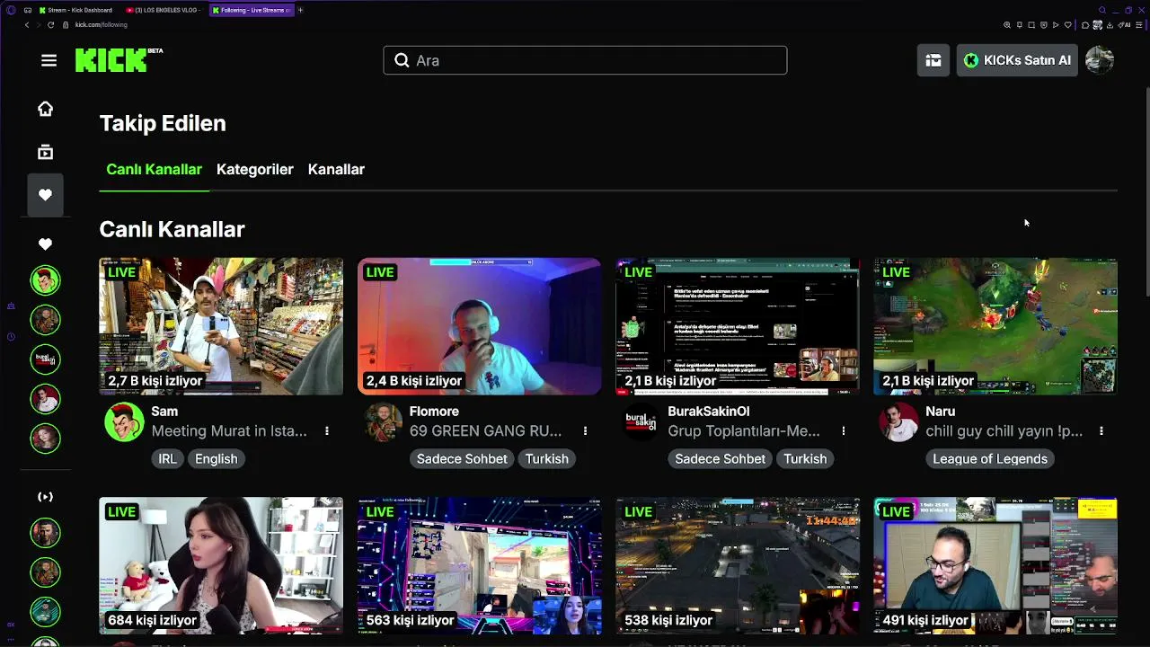Open more options for Naru's stream
Image resolution: width=1150 pixels, height=647 pixels.
click(1101, 431)
